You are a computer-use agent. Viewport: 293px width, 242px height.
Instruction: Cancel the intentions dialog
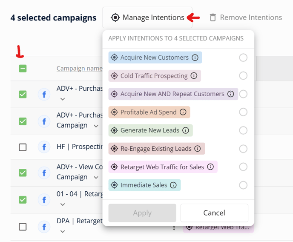click(214, 213)
